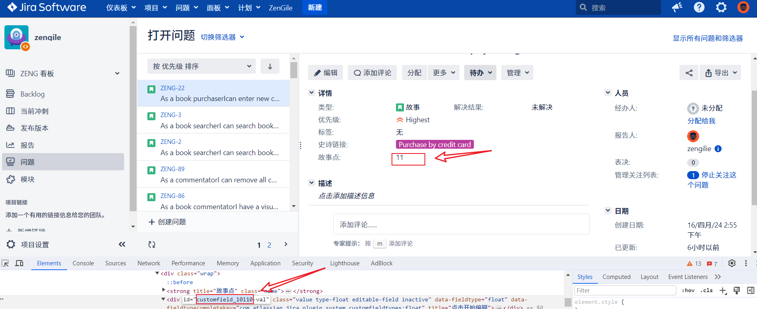Collapse the 详情 details section
The image size is (757, 309).
312,93
